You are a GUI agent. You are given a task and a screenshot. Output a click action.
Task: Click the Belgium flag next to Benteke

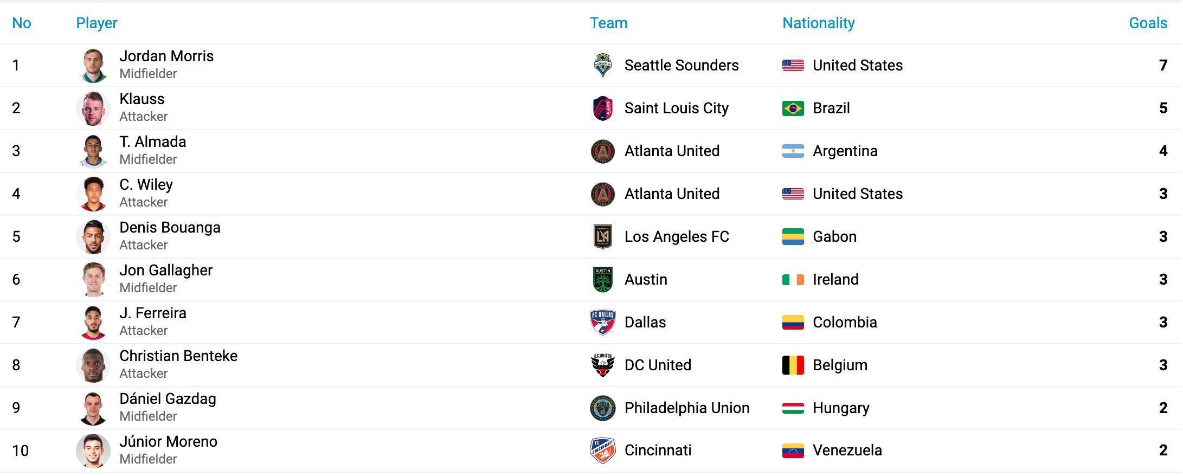pos(793,365)
